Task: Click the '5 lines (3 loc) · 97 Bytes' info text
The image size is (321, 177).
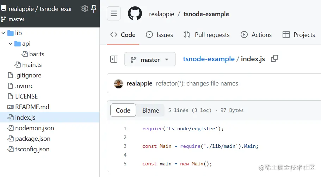Action: tap(206, 110)
